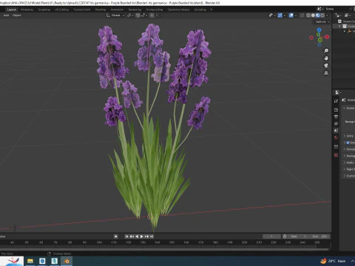Open the Texture properties tab icon
The height and width of the screenshot is (266, 355).
coord(336,155)
